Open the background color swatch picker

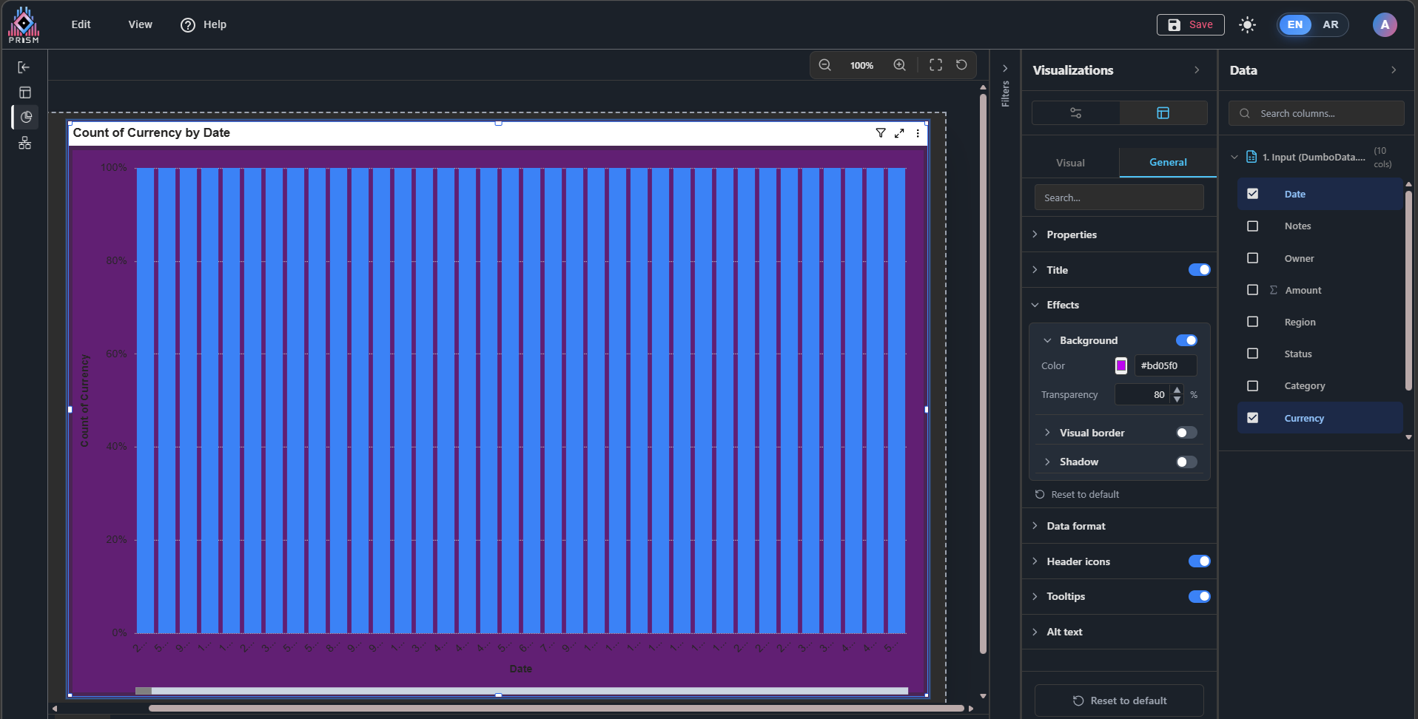click(1120, 365)
